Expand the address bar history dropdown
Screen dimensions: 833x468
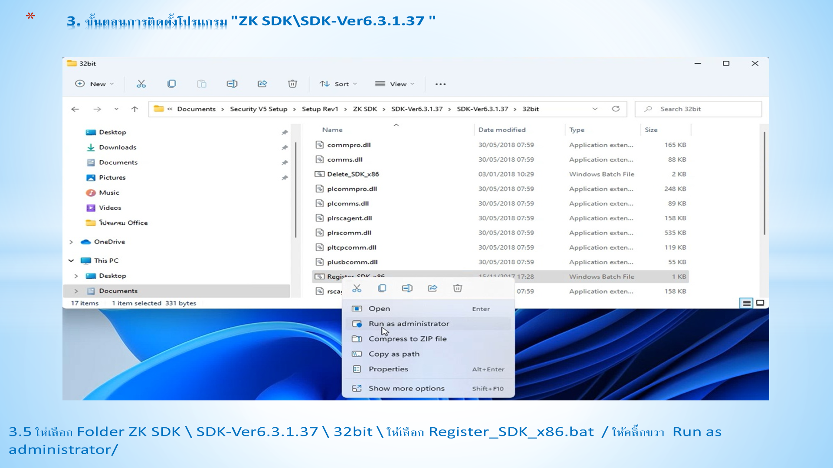tap(595, 109)
